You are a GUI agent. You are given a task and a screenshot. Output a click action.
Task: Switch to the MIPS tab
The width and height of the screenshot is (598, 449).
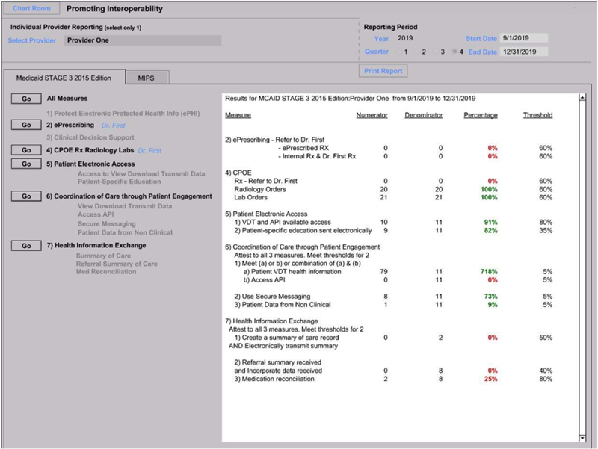click(147, 78)
